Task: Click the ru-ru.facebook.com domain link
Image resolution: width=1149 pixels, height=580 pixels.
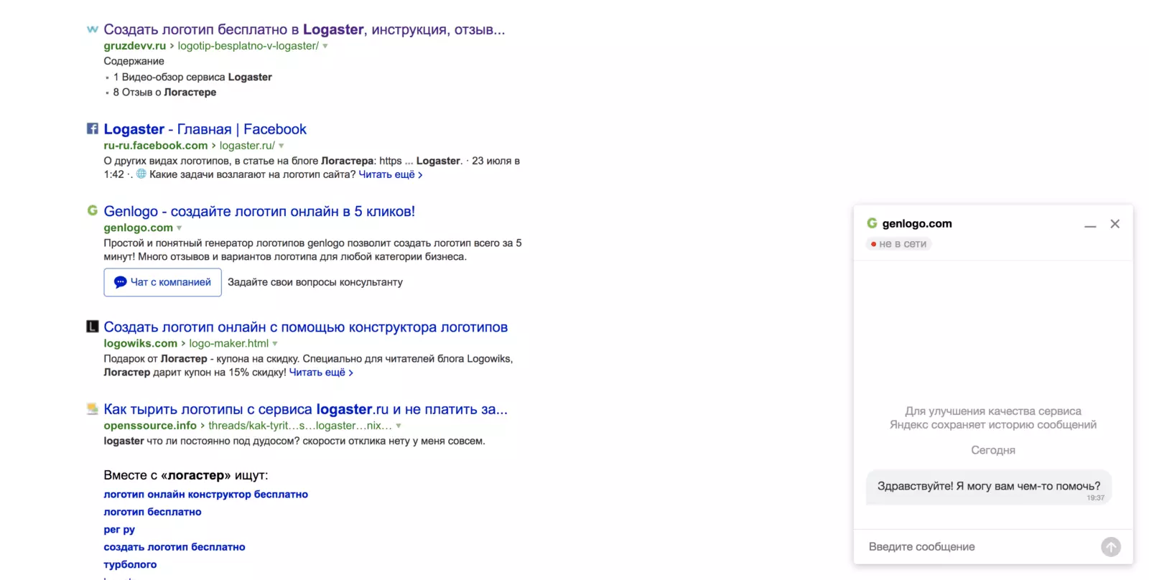Action: (155, 146)
